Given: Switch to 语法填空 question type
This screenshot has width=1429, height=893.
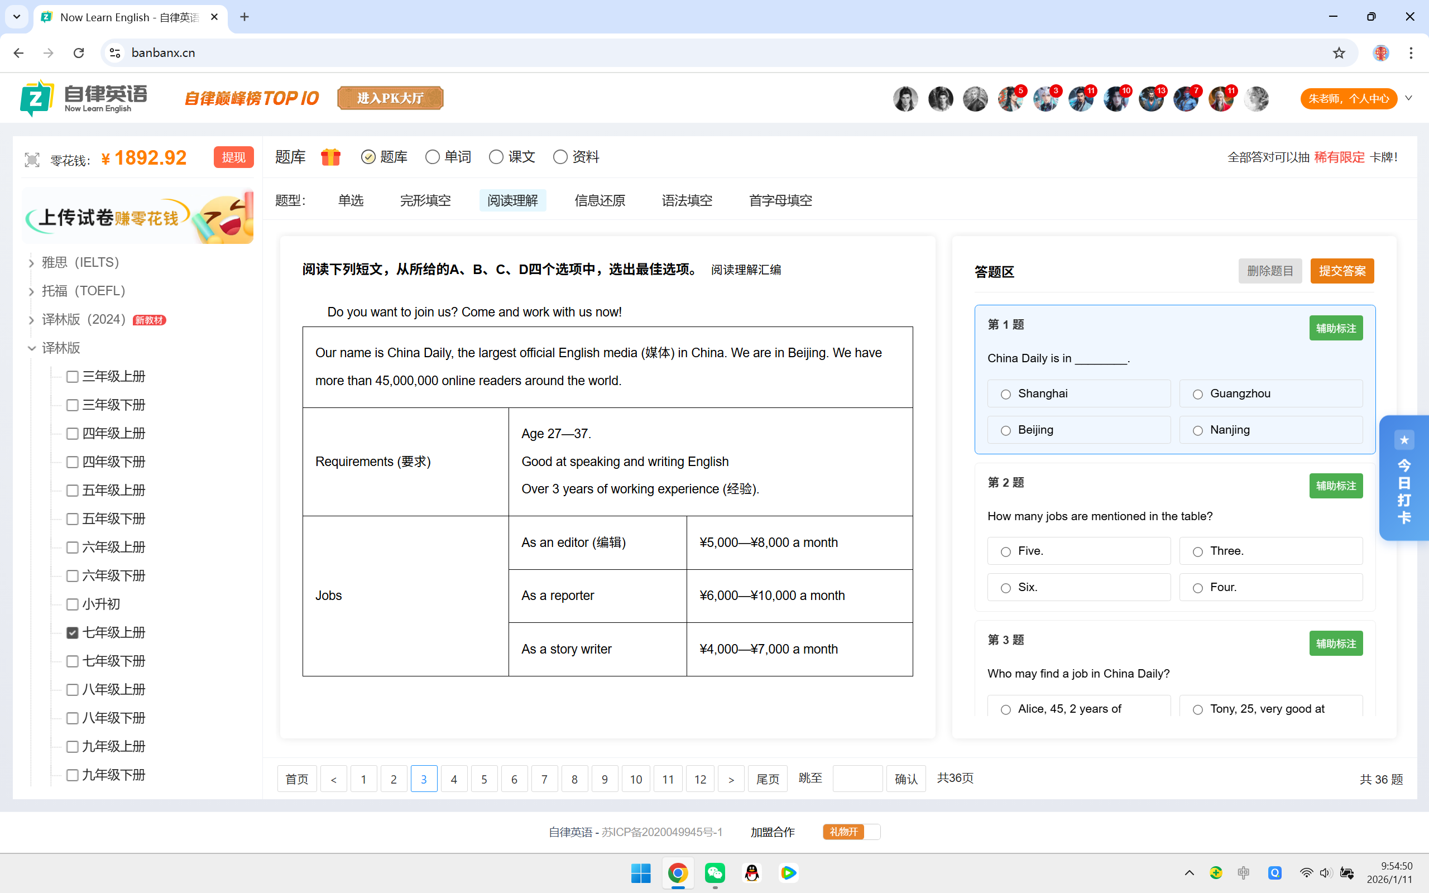Looking at the screenshot, I should click(x=687, y=201).
